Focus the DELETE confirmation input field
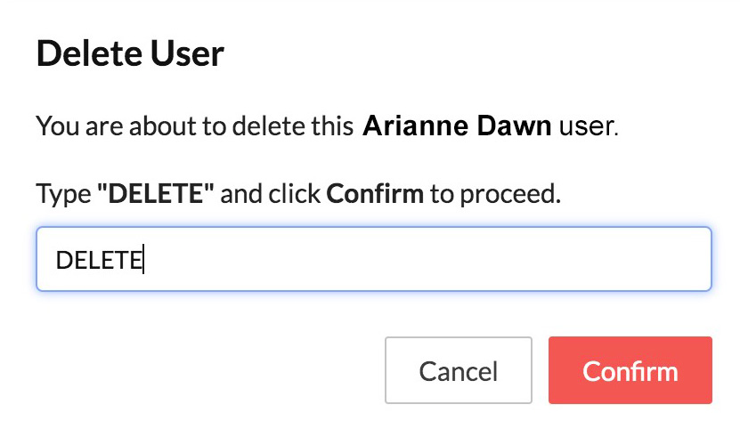Viewport: 740px width, 429px height. coord(374,259)
